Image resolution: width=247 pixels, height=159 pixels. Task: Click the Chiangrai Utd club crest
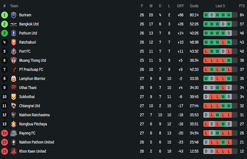pyautogui.click(x=13, y=106)
